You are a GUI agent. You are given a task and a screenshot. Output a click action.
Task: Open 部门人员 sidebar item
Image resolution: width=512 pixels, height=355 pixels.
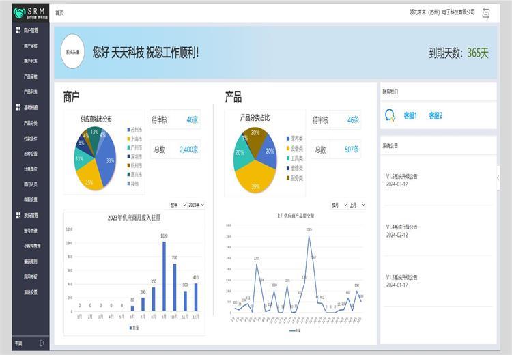(30, 184)
